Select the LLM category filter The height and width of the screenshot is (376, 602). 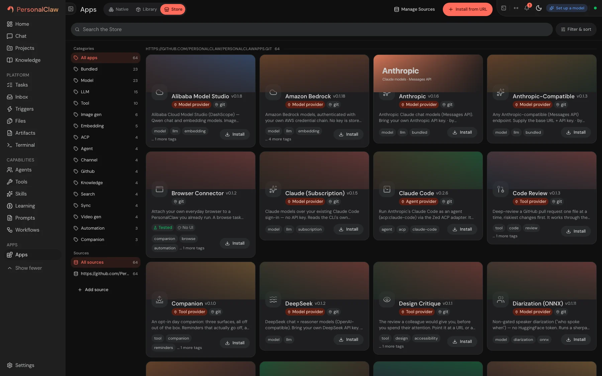tap(105, 92)
